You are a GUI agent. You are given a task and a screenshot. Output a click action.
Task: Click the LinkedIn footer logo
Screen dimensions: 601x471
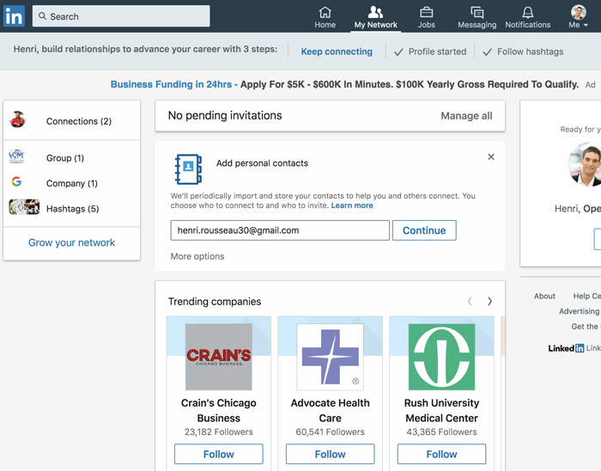566,348
